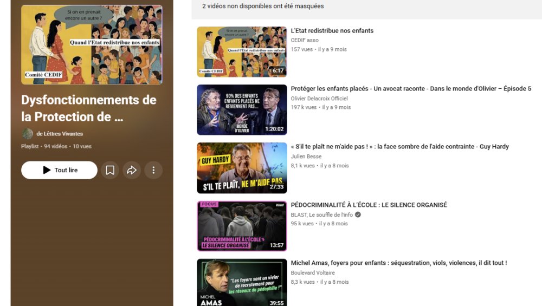Visit the BLAST, Le souffle de l'info channel
Image resolution: width=542 pixels, height=306 pixels.
322,215
